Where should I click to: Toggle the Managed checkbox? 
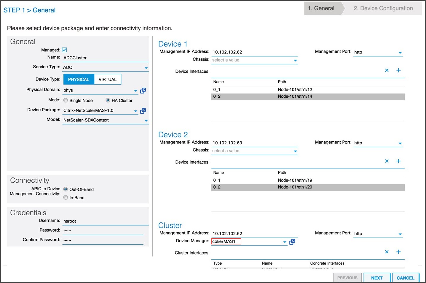click(x=64, y=50)
